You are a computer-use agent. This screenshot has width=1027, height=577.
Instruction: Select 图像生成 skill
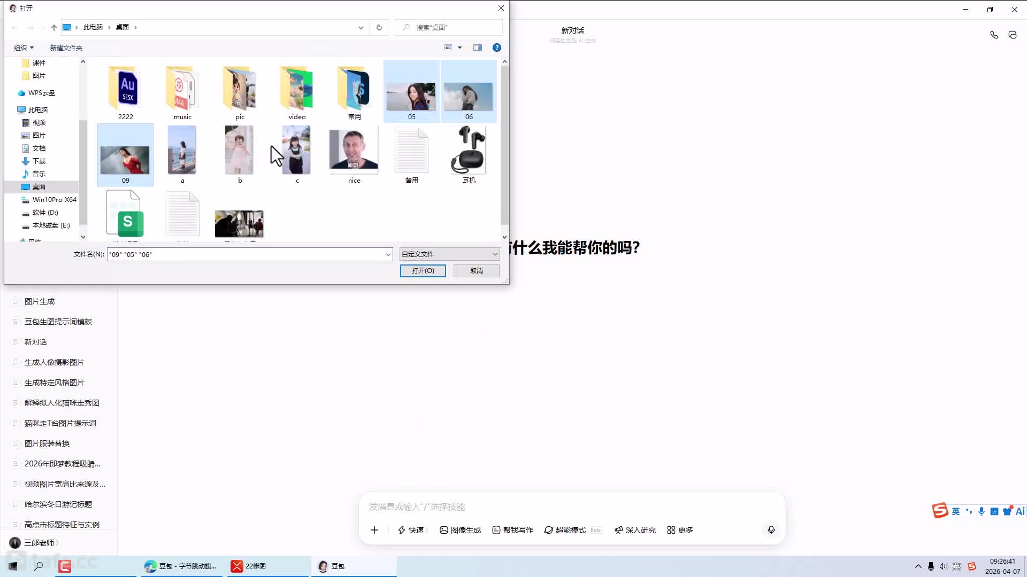(x=460, y=529)
